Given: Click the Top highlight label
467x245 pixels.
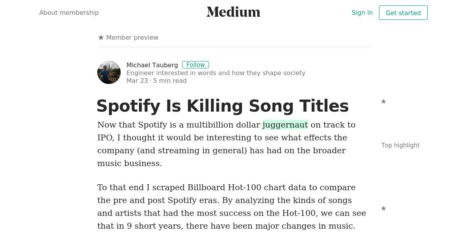Looking at the screenshot, I should 400,145.
